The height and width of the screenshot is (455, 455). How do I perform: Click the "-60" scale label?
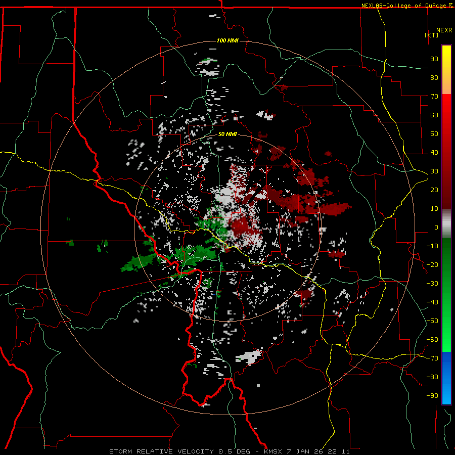pos(432,340)
